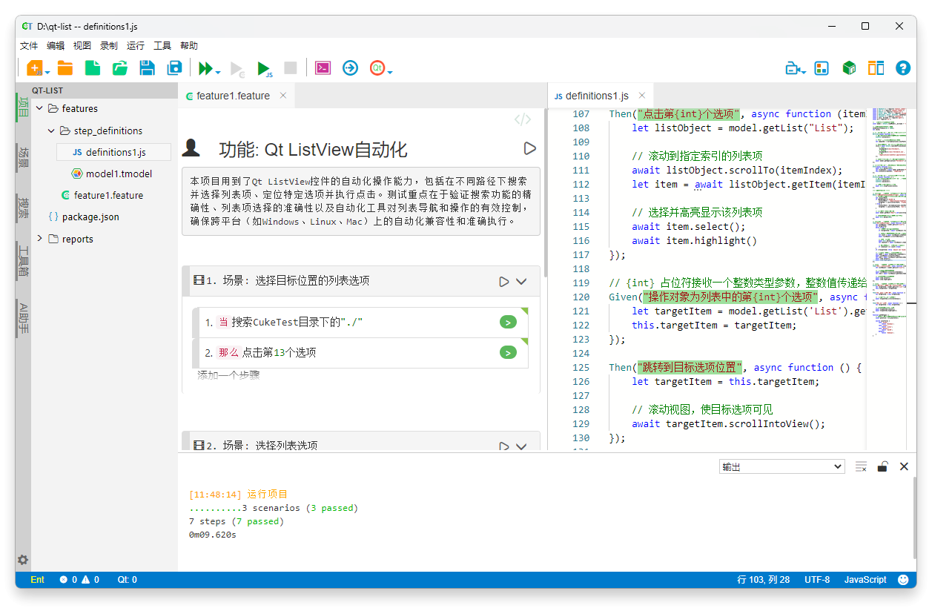
Task: Select the AI助手 sidebar tab
Action: click(x=23, y=317)
